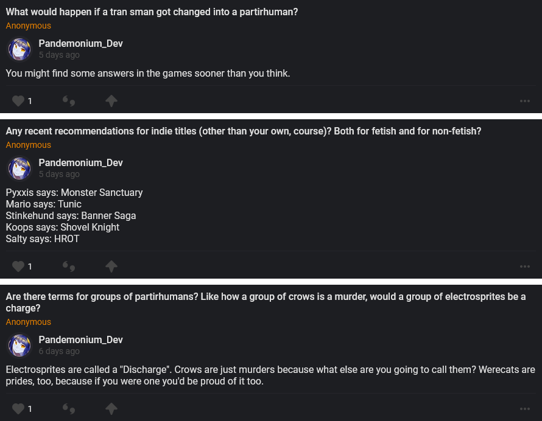The width and height of the screenshot is (542, 421).
Task: Like the 'games sooner than you think' answer
Action: point(18,101)
